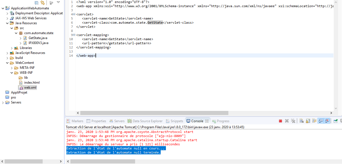Collapse servlet-mapping fold at line 9
The height and width of the screenshot is (164, 342).
(74, 35)
